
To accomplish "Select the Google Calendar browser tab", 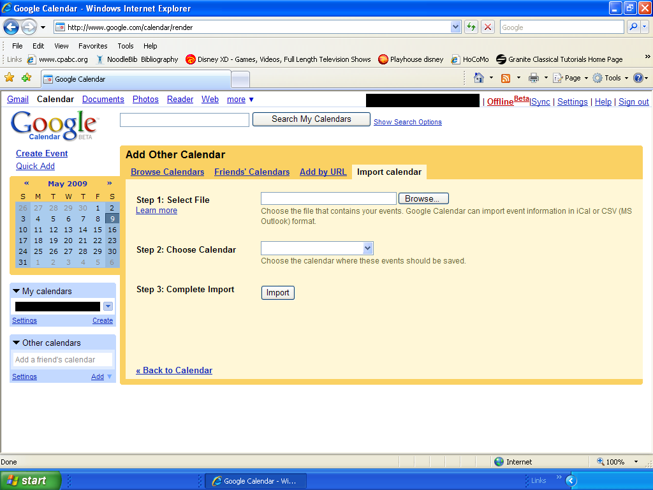I will 136,79.
